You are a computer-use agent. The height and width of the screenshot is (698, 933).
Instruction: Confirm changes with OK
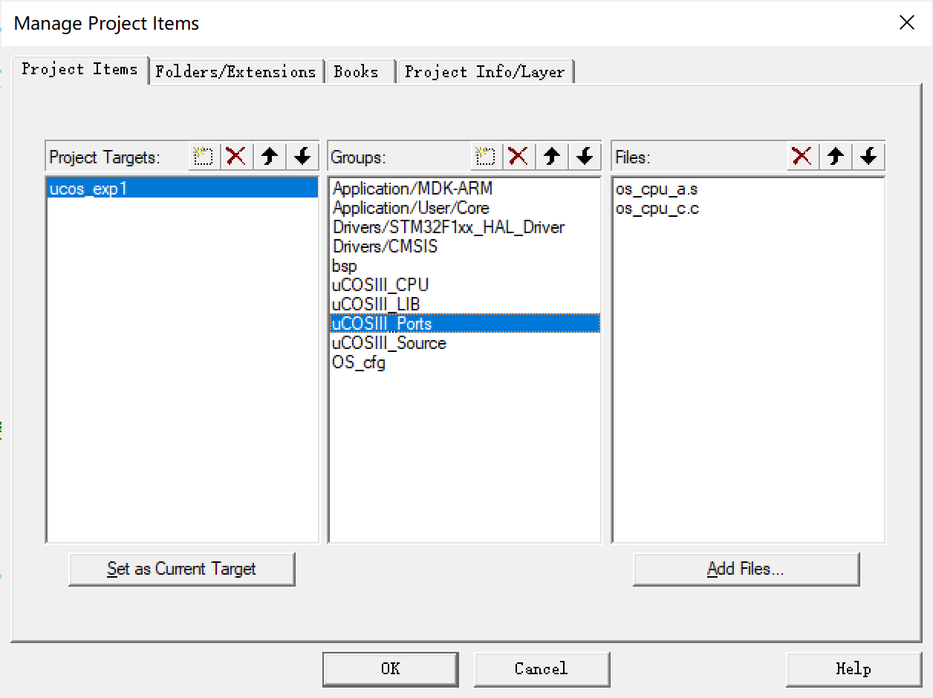[390, 669]
